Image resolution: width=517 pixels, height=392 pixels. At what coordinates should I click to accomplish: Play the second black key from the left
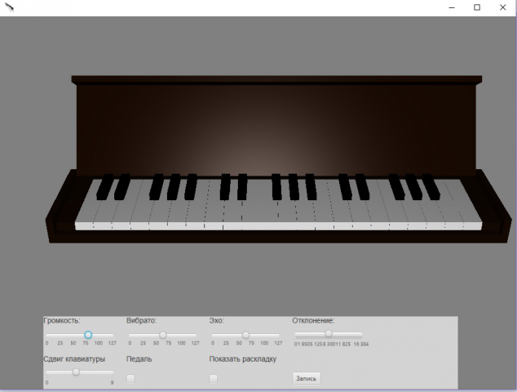point(122,186)
